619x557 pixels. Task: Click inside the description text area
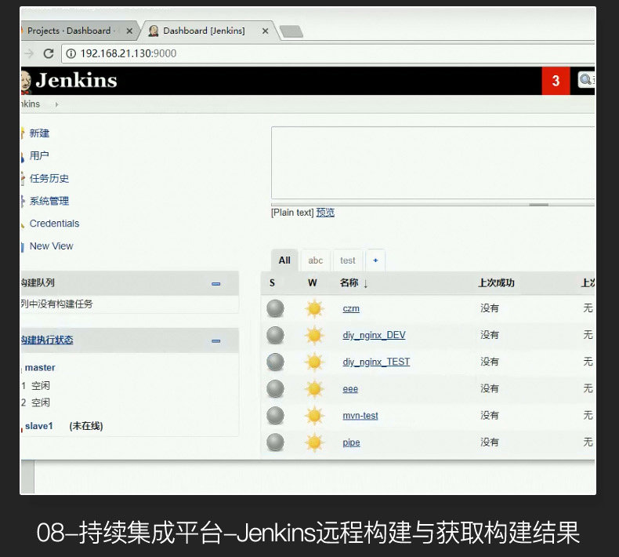click(x=433, y=163)
